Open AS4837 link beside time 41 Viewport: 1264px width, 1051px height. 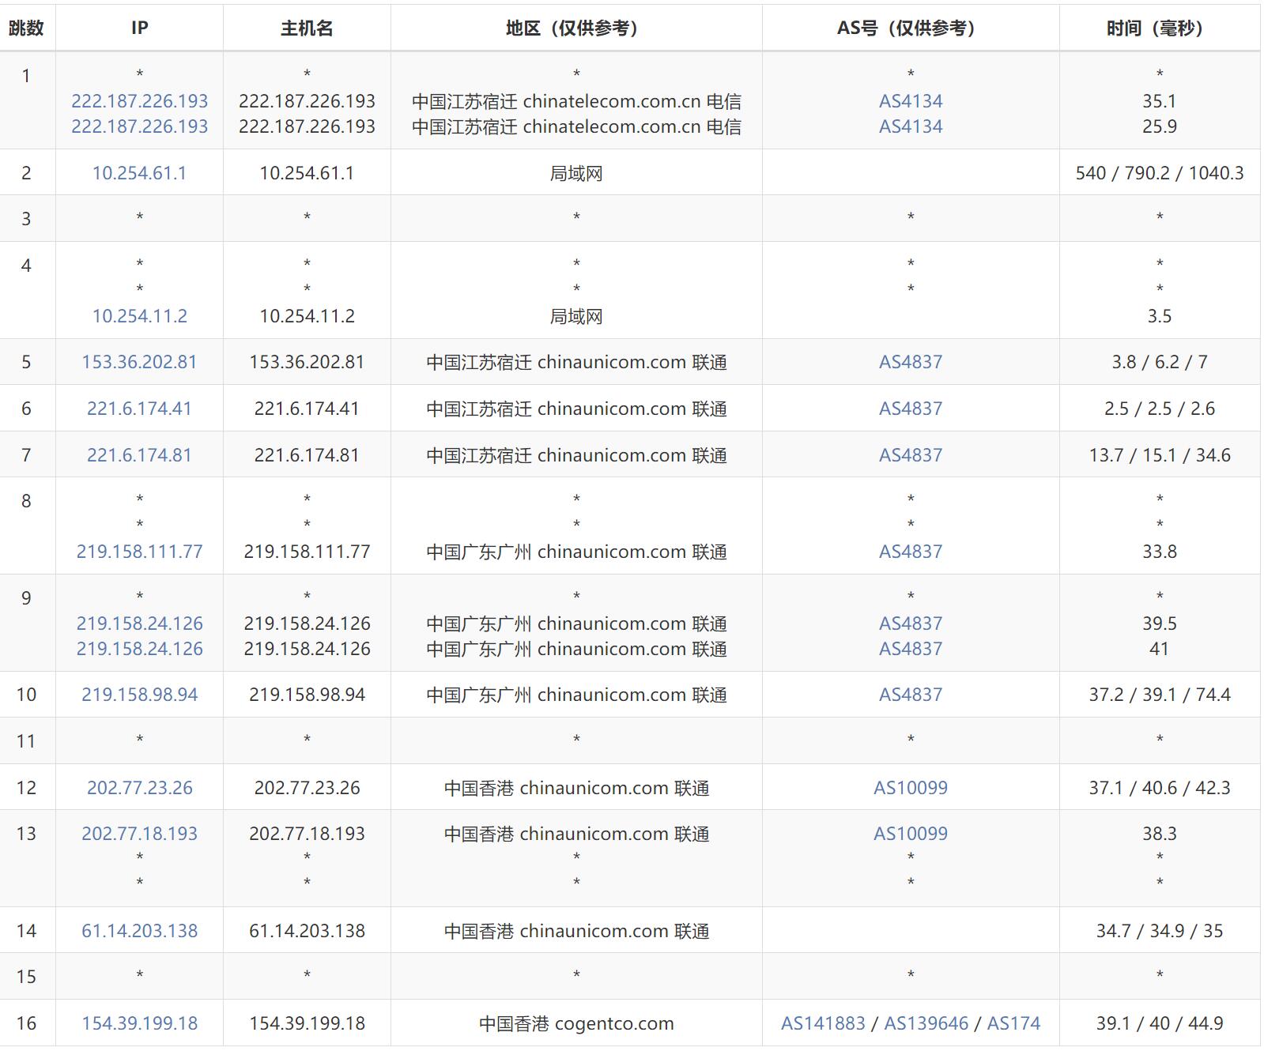pyautogui.click(x=911, y=649)
